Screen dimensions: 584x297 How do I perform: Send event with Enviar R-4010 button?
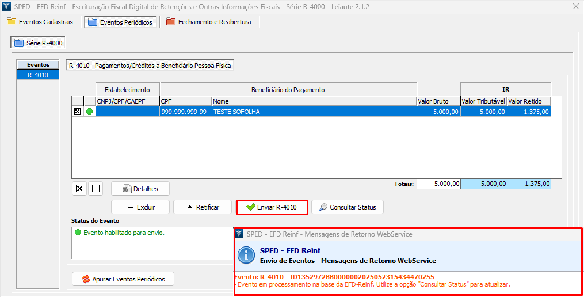coord(272,207)
